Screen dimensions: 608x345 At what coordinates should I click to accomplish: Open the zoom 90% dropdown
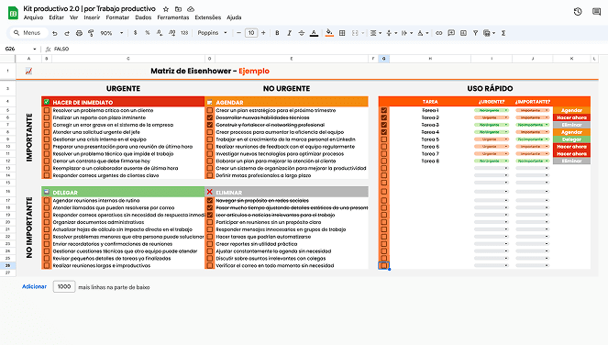point(112,33)
